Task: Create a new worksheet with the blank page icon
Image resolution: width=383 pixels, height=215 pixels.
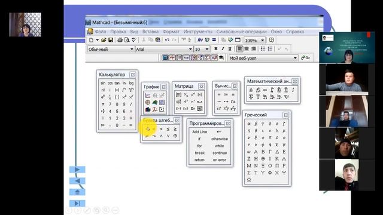Action: [x=92, y=40]
